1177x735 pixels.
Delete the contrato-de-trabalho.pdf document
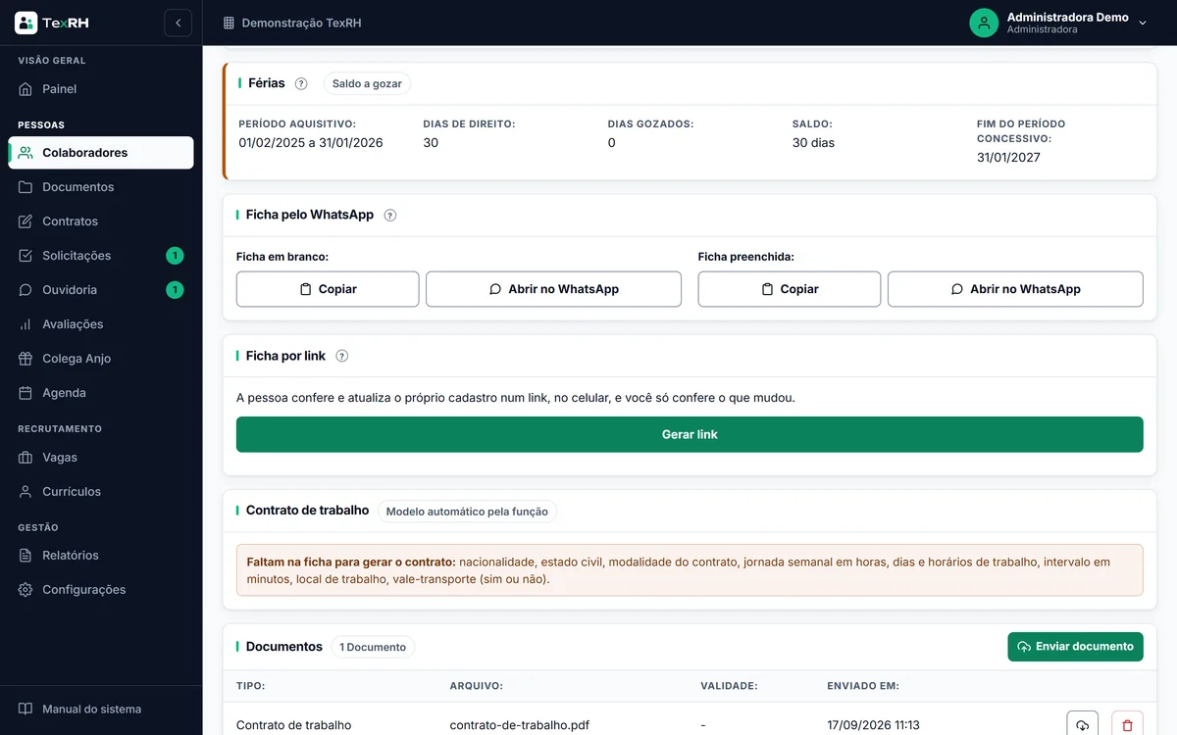(x=1127, y=725)
